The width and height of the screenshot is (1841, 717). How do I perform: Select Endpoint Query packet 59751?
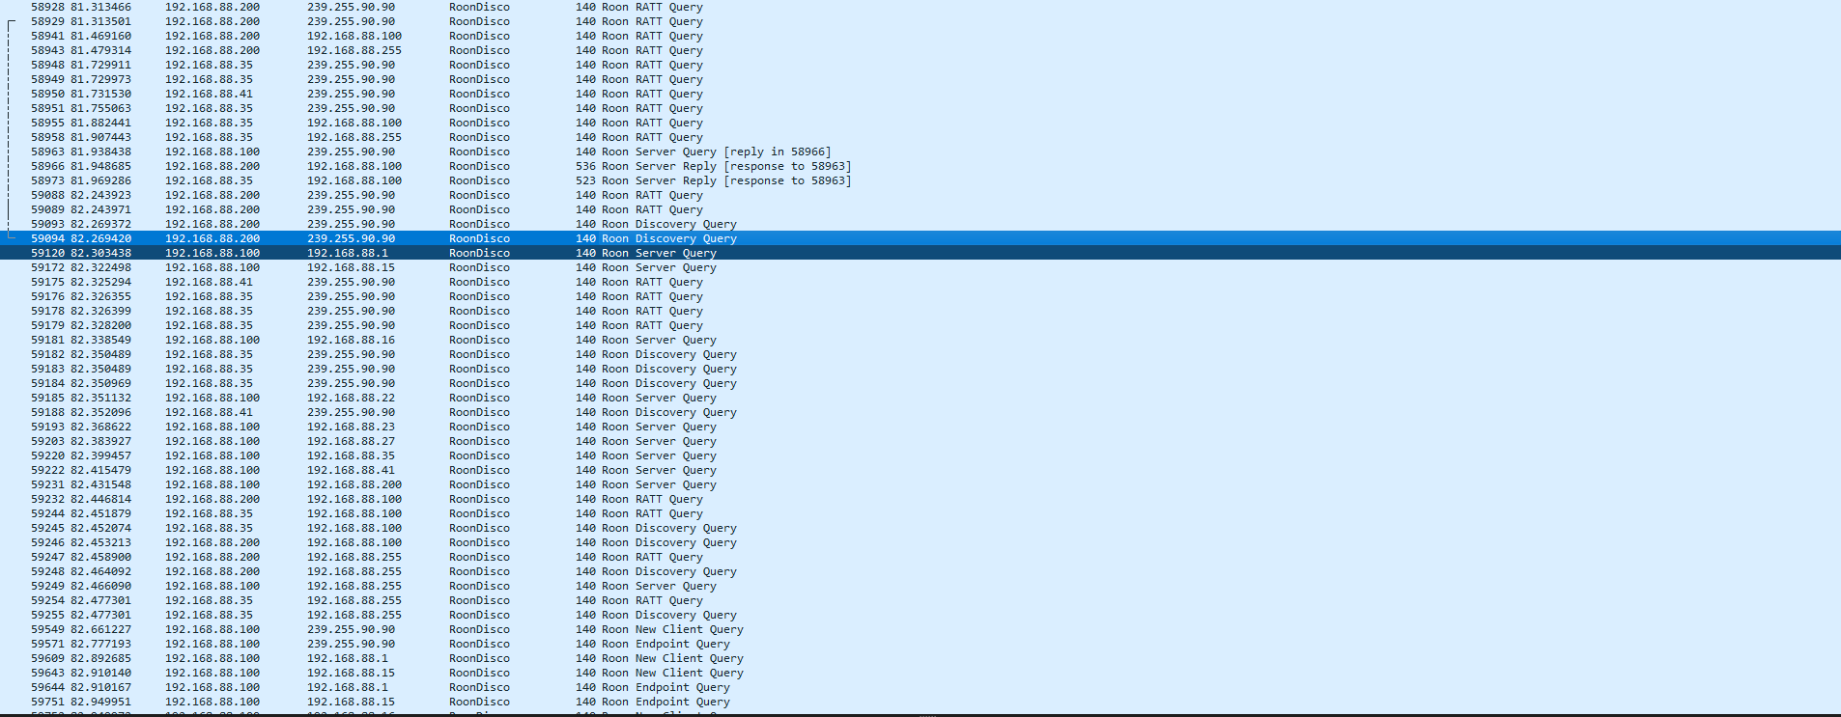pos(920,702)
